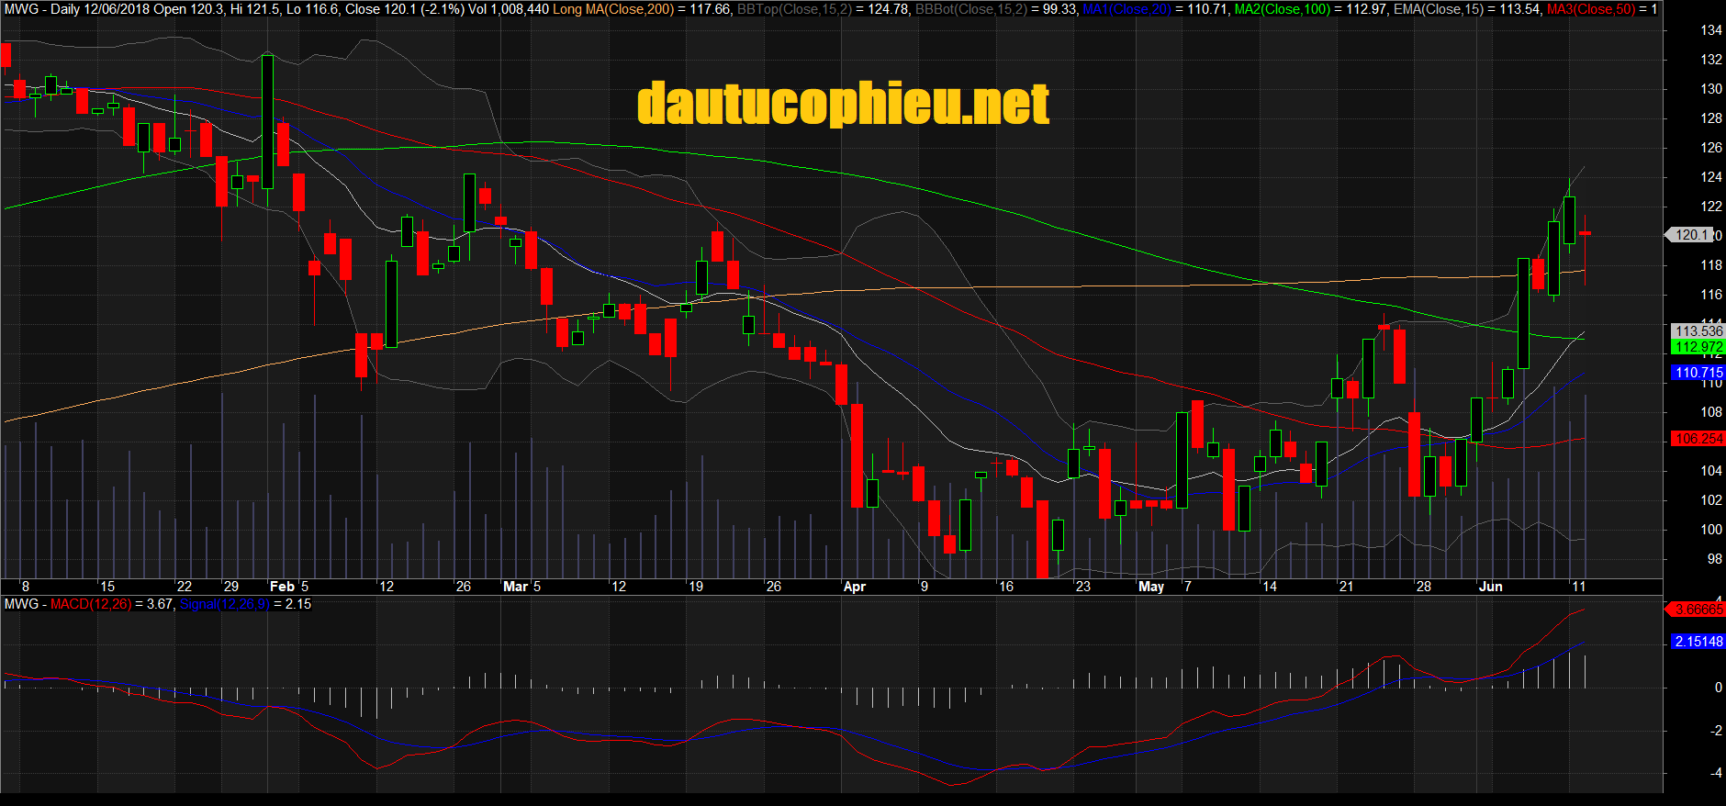The height and width of the screenshot is (806, 1726).
Task: Click the green 112.972 price axis tag
Action: coord(1698,347)
